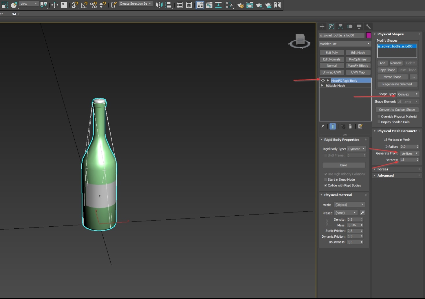425x299 pixels.
Task: Click Regenerate Selected button
Action: 397,84
